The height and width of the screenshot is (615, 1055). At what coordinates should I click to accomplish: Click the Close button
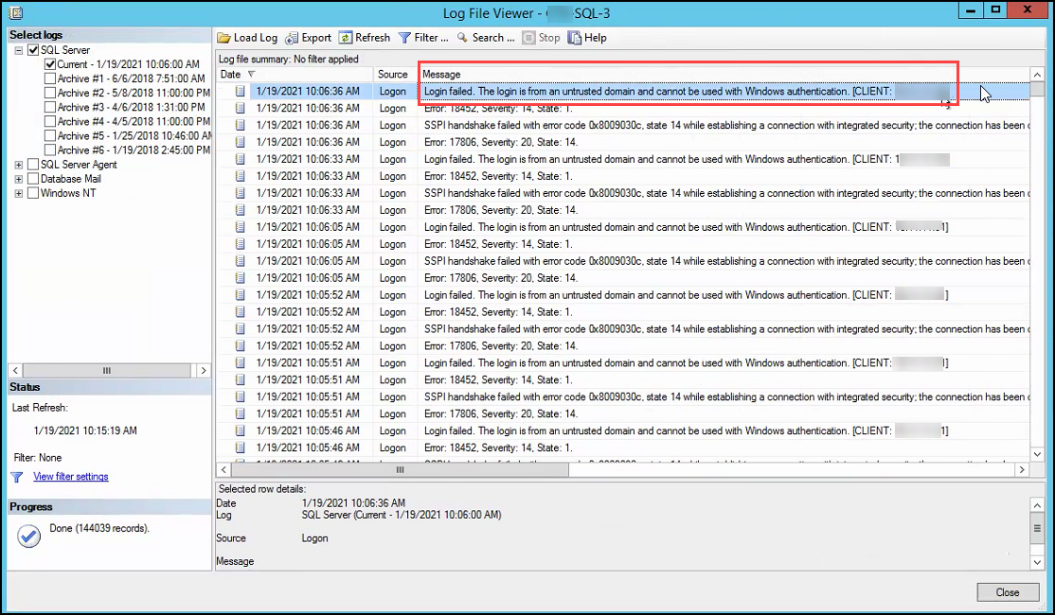(1008, 592)
